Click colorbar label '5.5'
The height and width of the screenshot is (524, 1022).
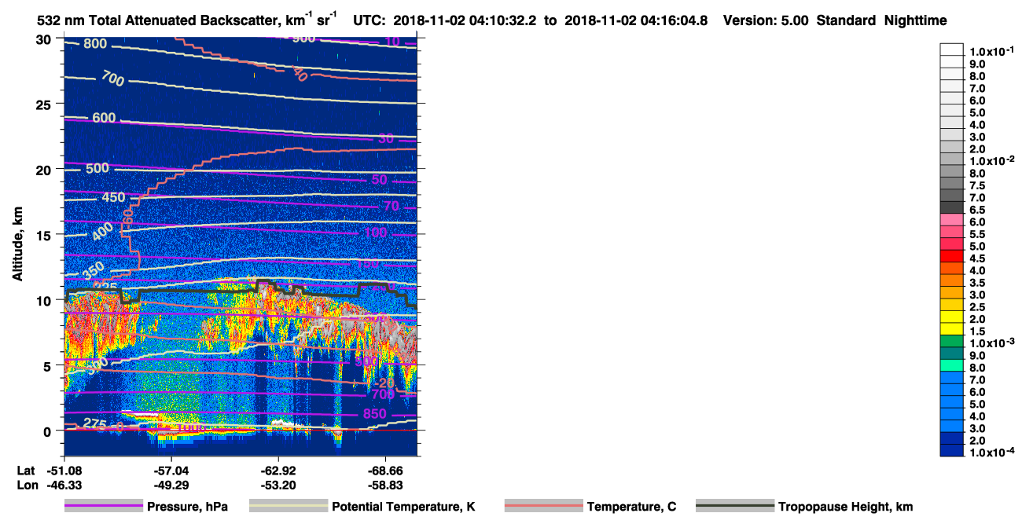coord(978,234)
